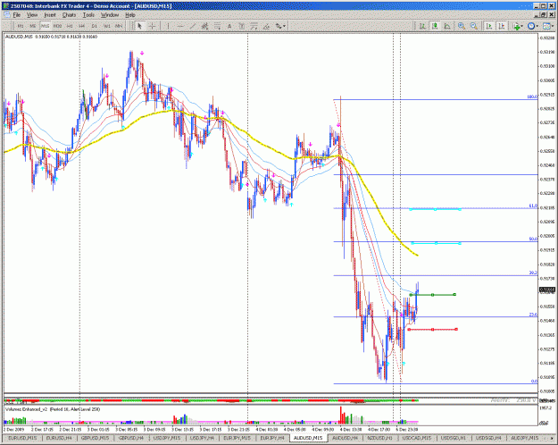This screenshot has width=558, height=445.
Task: Open the application icon menu beside File
Action: pyautogui.click(x=7, y=15)
